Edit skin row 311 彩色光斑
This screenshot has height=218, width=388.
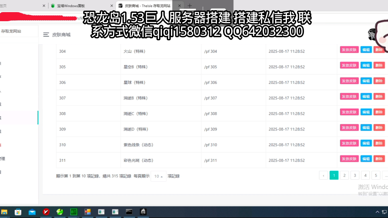click(x=366, y=159)
